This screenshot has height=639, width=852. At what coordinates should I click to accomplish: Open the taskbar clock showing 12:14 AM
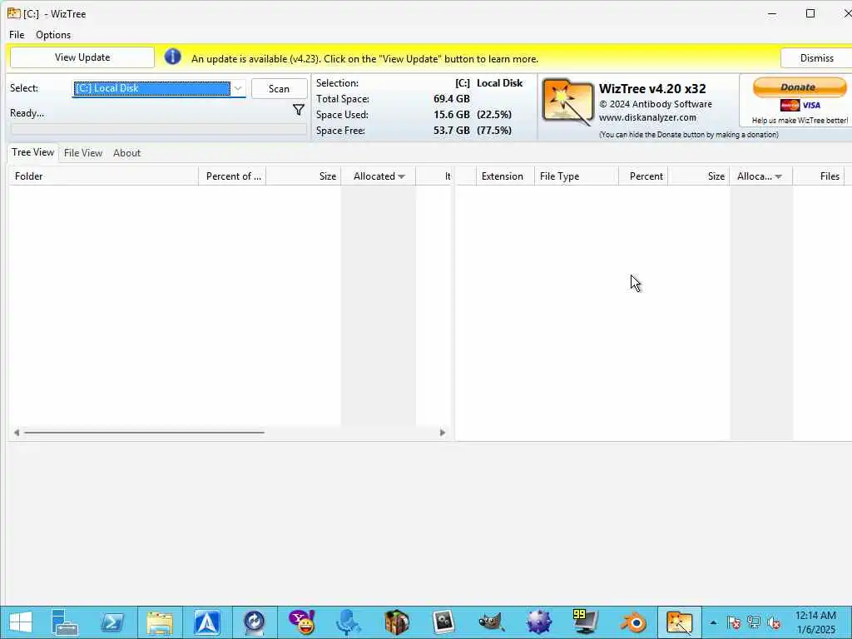pyautogui.click(x=815, y=622)
